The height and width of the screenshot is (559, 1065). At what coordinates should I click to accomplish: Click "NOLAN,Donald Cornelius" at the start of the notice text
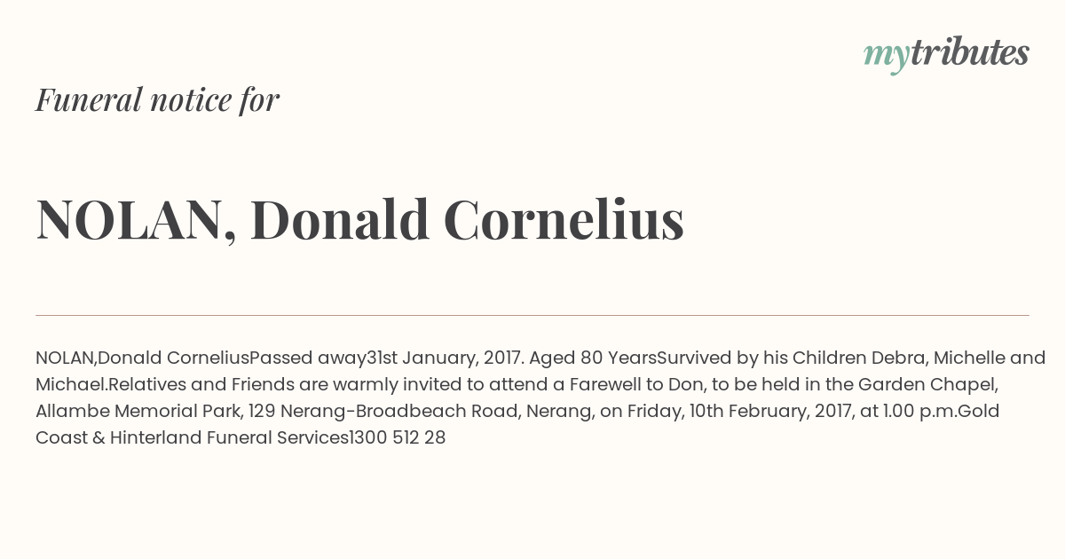coord(142,358)
